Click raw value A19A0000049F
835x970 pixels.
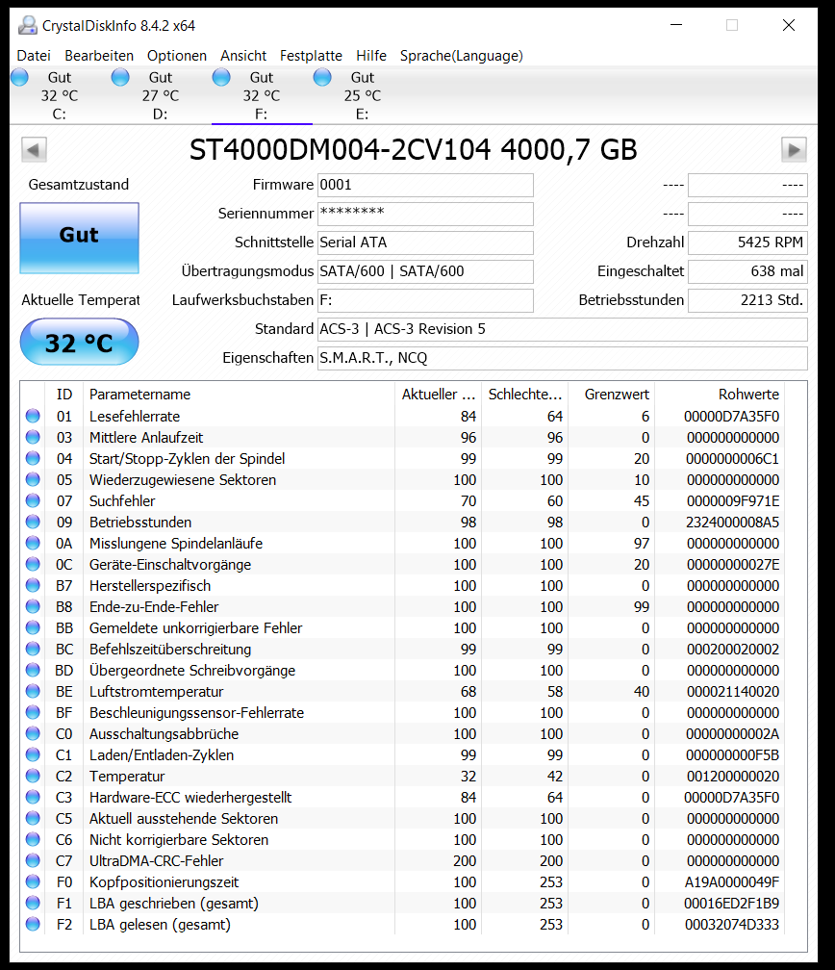tap(732, 882)
